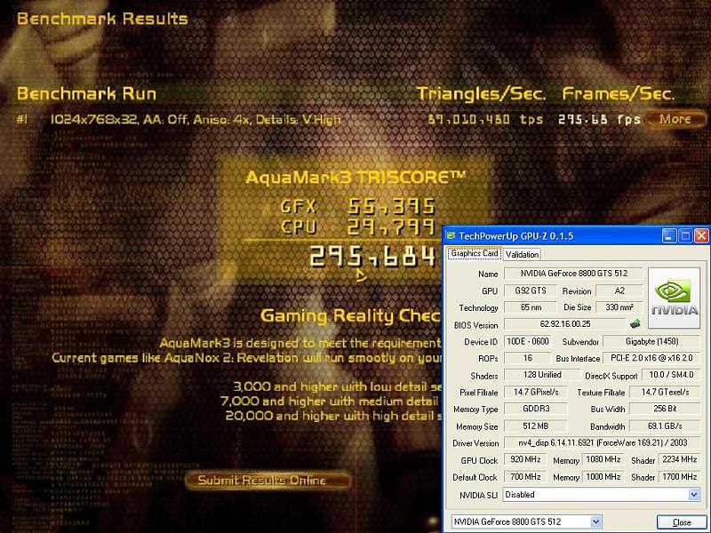This screenshot has width=711, height=533.
Task: Click the Bandwidth value 69.1 GB/s
Action: (665, 426)
